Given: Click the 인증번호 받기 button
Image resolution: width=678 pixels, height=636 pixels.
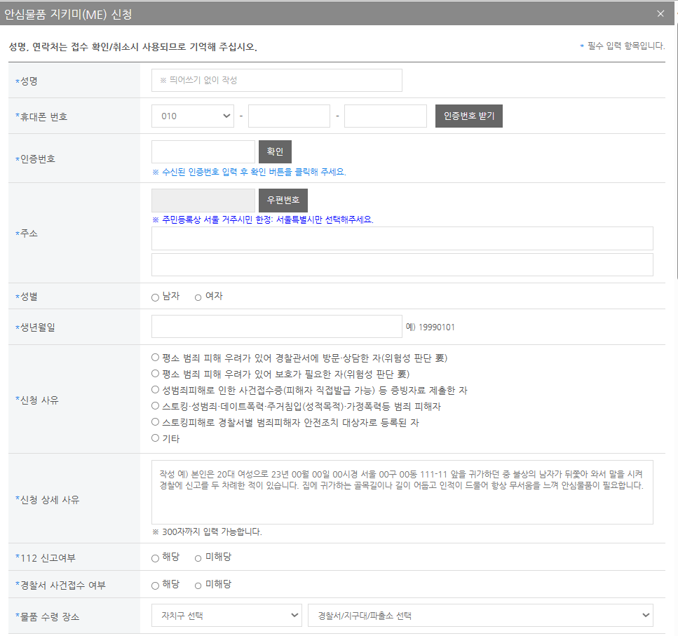Looking at the screenshot, I should click(468, 115).
